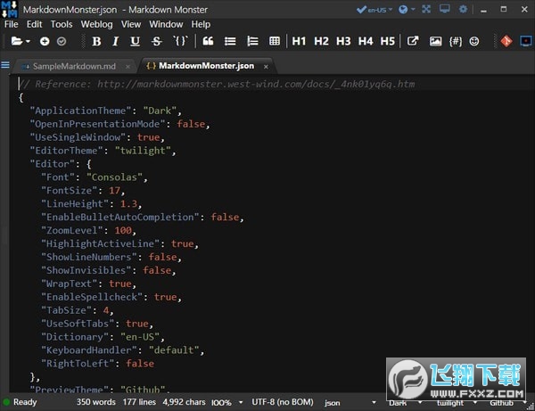Open the File menu

point(12,24)
